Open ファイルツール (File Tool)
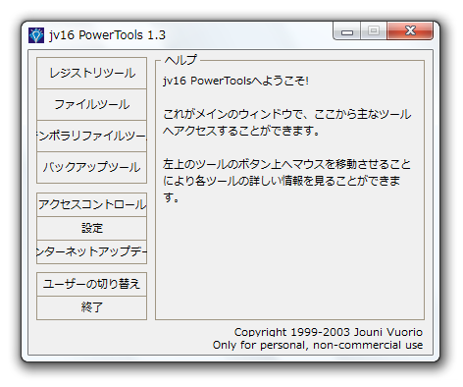The height and width of the screenshot is (387, 463). point(91,104)
